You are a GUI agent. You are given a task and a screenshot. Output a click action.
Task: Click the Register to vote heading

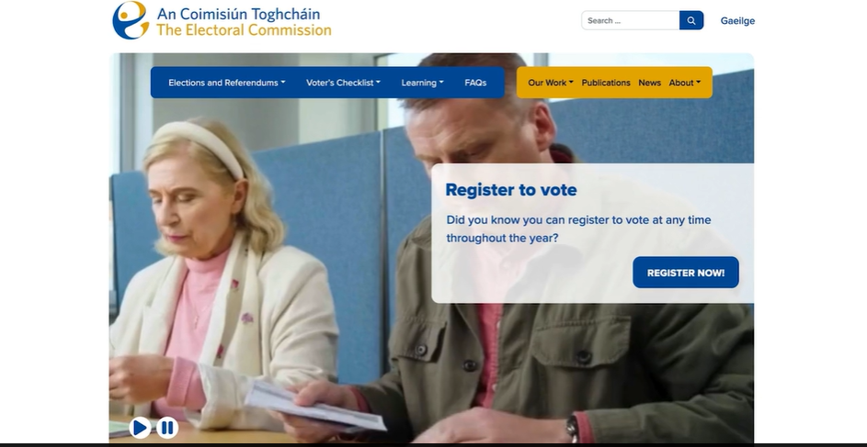point(511,190)
